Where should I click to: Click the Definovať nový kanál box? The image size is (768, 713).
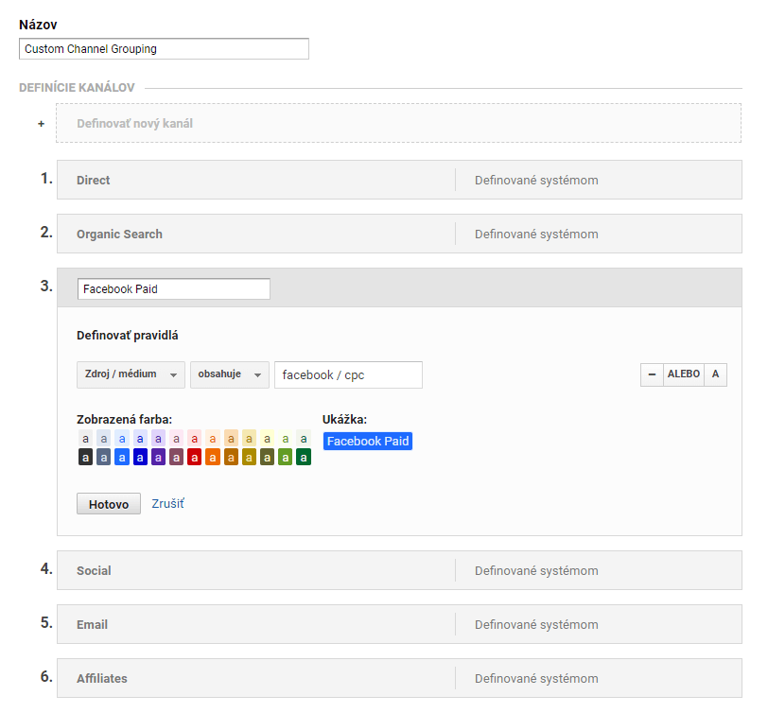[x=399, y=123]
